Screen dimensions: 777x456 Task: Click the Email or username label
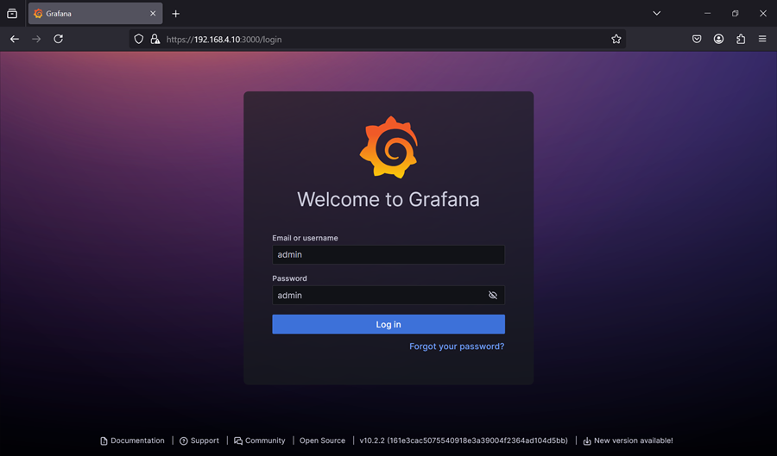click(x=305, y=238)
